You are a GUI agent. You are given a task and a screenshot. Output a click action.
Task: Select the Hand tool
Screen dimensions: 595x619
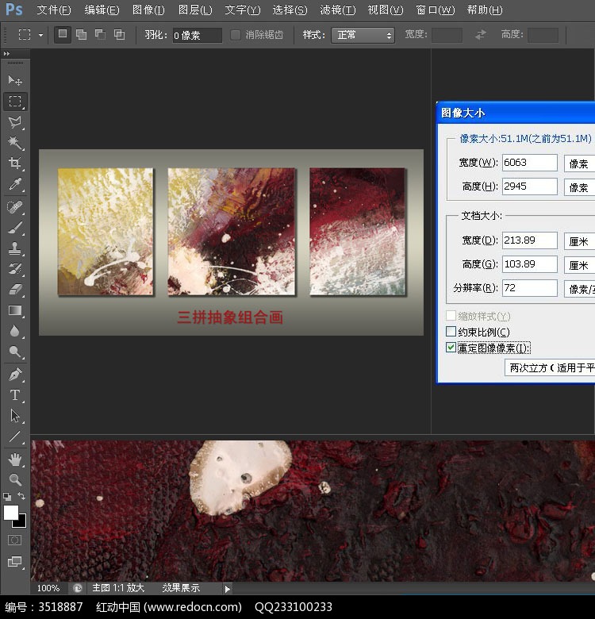click(x=15, y=459)
